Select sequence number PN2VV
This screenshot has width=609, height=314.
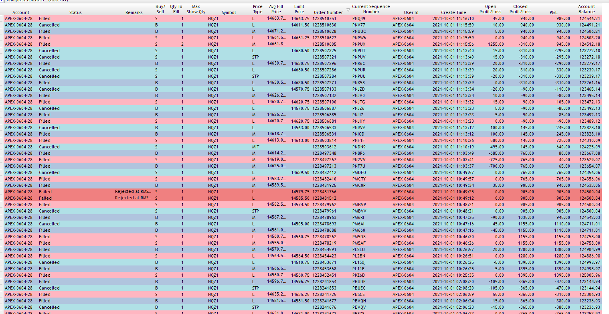click(358, 160)
